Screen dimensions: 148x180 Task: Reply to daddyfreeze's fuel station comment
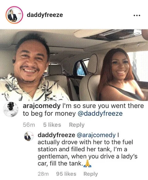pyautogui.click(x=91, y=174)
